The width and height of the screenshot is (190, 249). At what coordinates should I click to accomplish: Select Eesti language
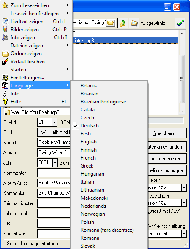point(109,133)
